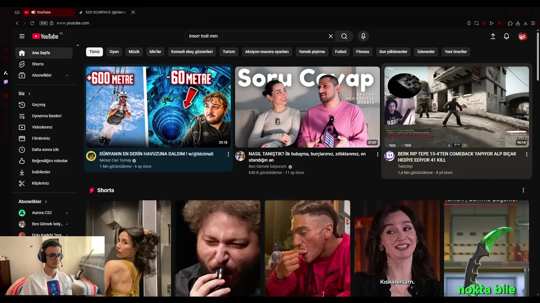Viewport: 540px width, 303px height.
Task: Expand the Abonelikler section heading chevron
Action: click(x=46, y=202)
